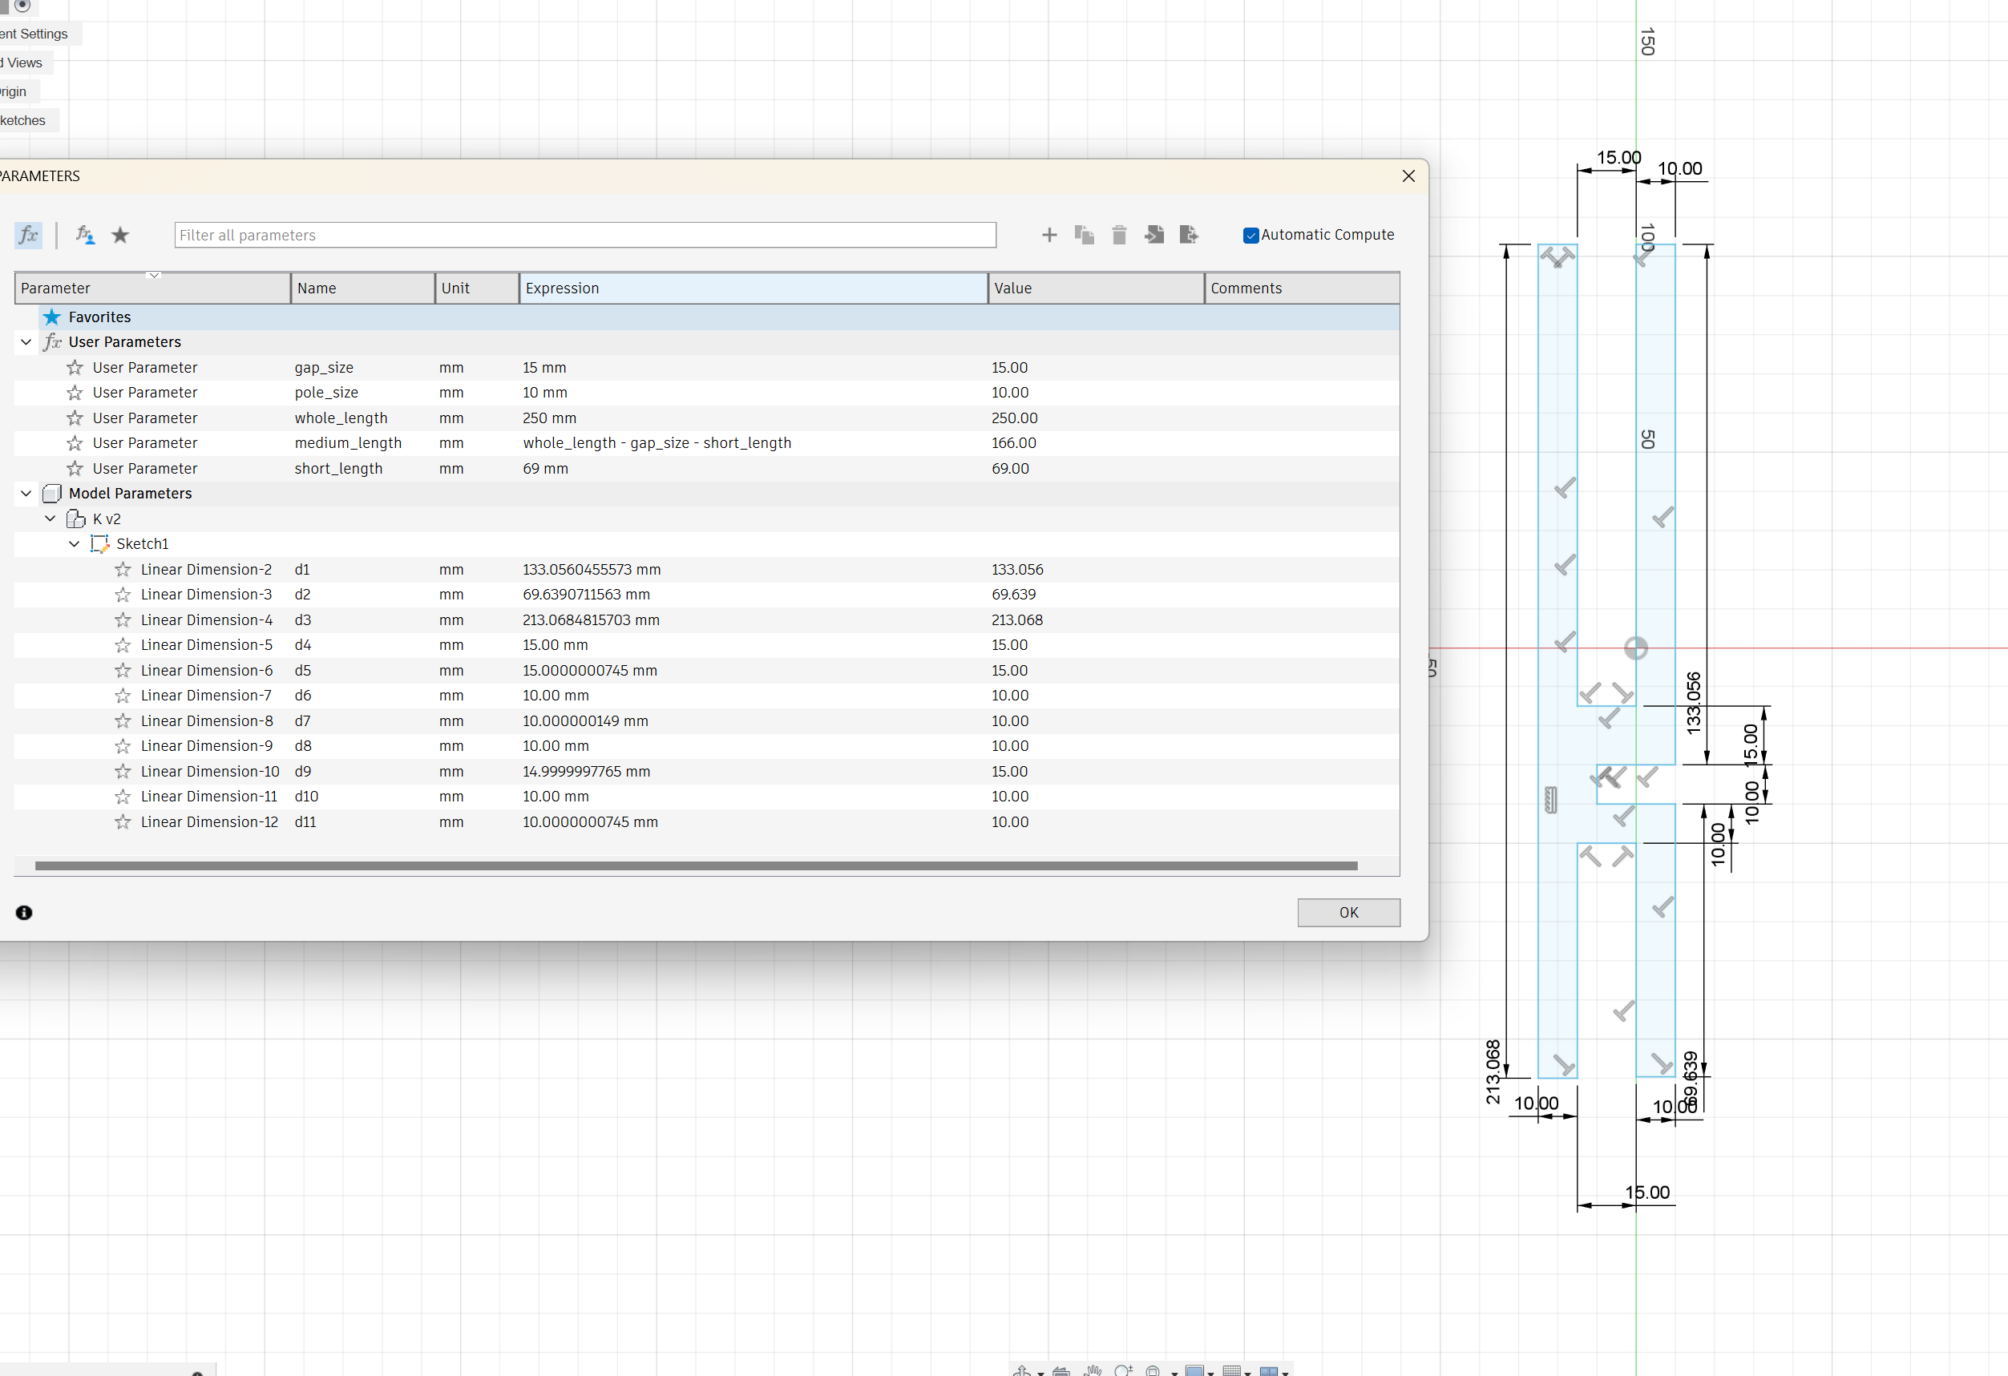
Task: Open the orbit tool dropdown arrow
Action: (x=1041, y=1373)
